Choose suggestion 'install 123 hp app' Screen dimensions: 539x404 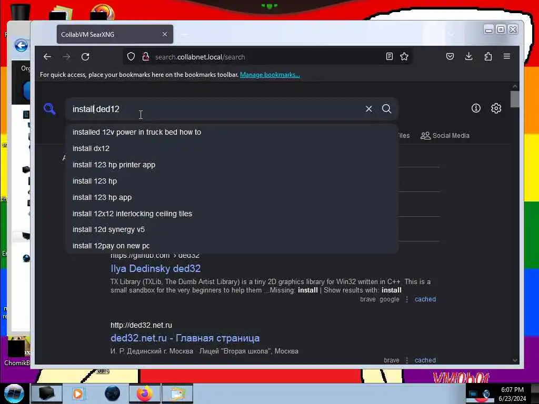(232, 198)
